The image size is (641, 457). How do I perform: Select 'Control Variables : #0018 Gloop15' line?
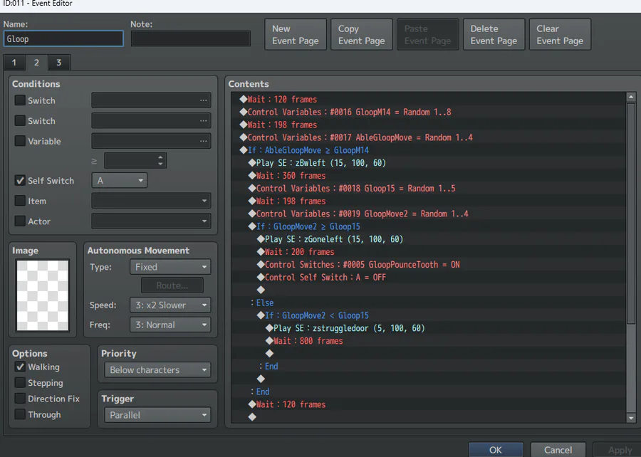tap(428, 188)
